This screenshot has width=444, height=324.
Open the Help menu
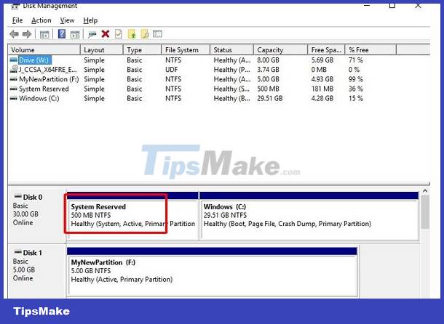(90, 20)
